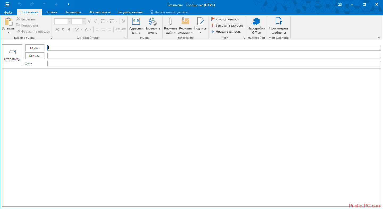Activate Формат по образцу painter
The height and width of the screenshot is (209, 383).
click(33, 32)
